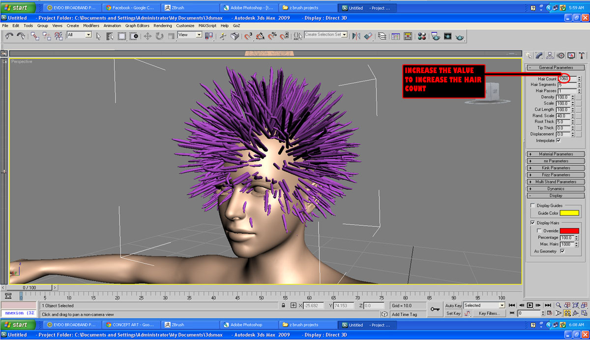The width and height of the screenshot is (590, 340).
Task: Click the Auto Key button
Action: click(453, 306)
